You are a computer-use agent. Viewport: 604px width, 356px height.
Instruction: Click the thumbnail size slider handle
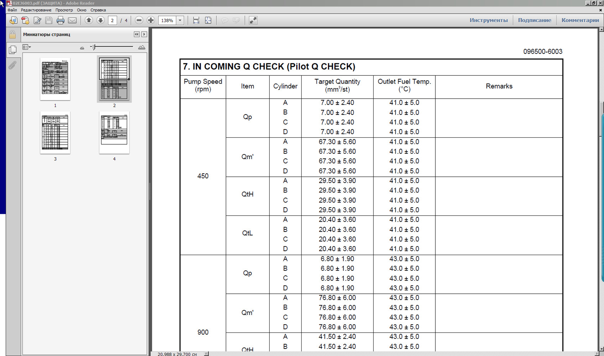(94, 47)
